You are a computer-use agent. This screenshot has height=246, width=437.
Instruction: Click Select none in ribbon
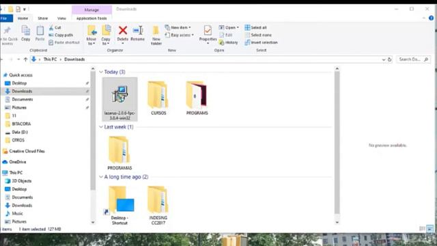[258, 35]
